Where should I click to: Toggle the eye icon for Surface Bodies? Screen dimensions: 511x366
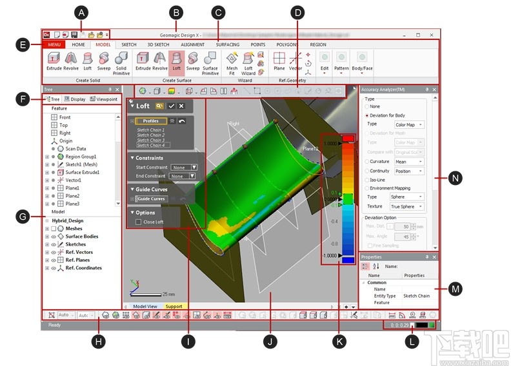54,236
